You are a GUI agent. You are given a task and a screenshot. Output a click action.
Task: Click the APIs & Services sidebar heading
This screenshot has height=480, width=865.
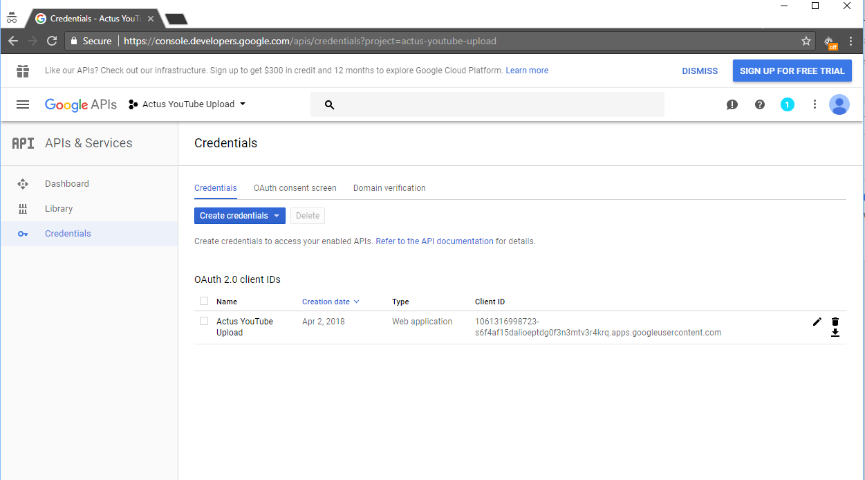[89, 143]
